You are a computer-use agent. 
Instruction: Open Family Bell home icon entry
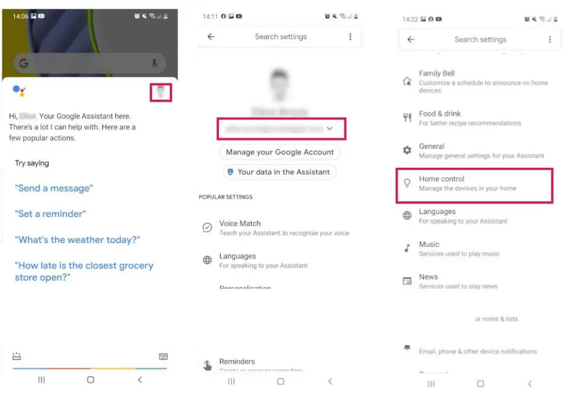[407, 81]
